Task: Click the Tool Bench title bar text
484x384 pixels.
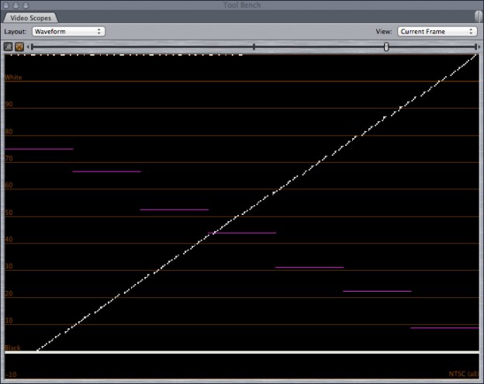Action: [x=242, y=5]
